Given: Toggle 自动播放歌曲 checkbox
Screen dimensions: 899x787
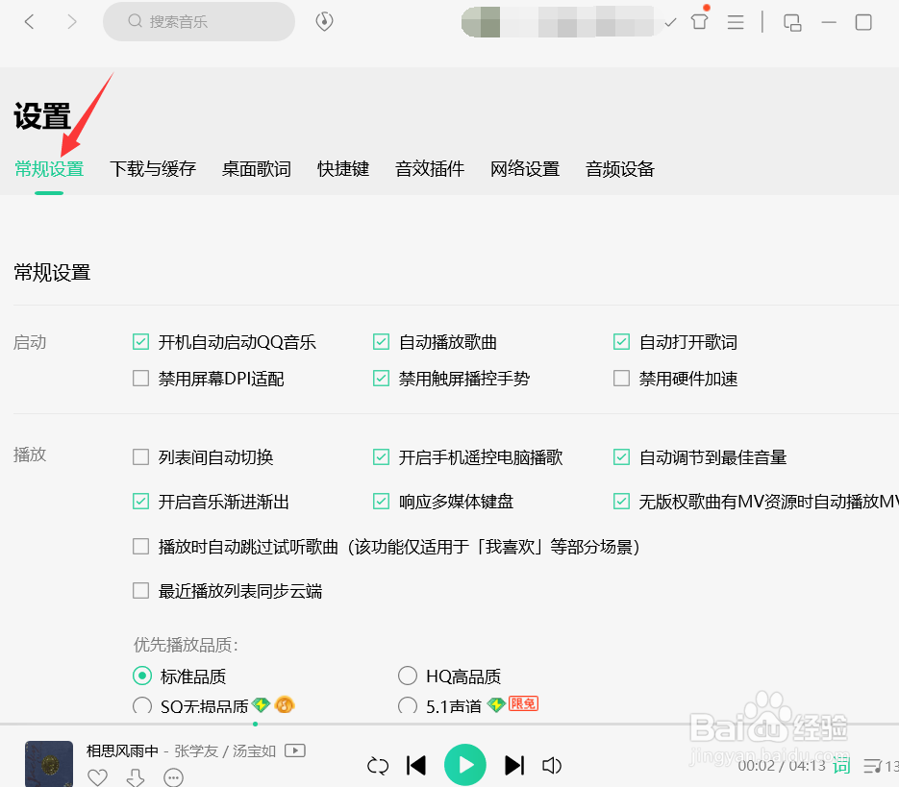Looking at the screenshot, I should pos(381,342).
